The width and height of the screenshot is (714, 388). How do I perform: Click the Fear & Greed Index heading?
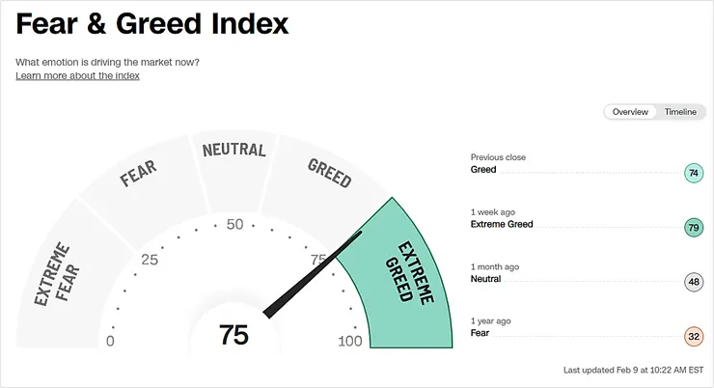pos(152,24)
